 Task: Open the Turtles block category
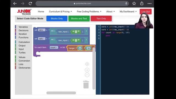(22, 53)
